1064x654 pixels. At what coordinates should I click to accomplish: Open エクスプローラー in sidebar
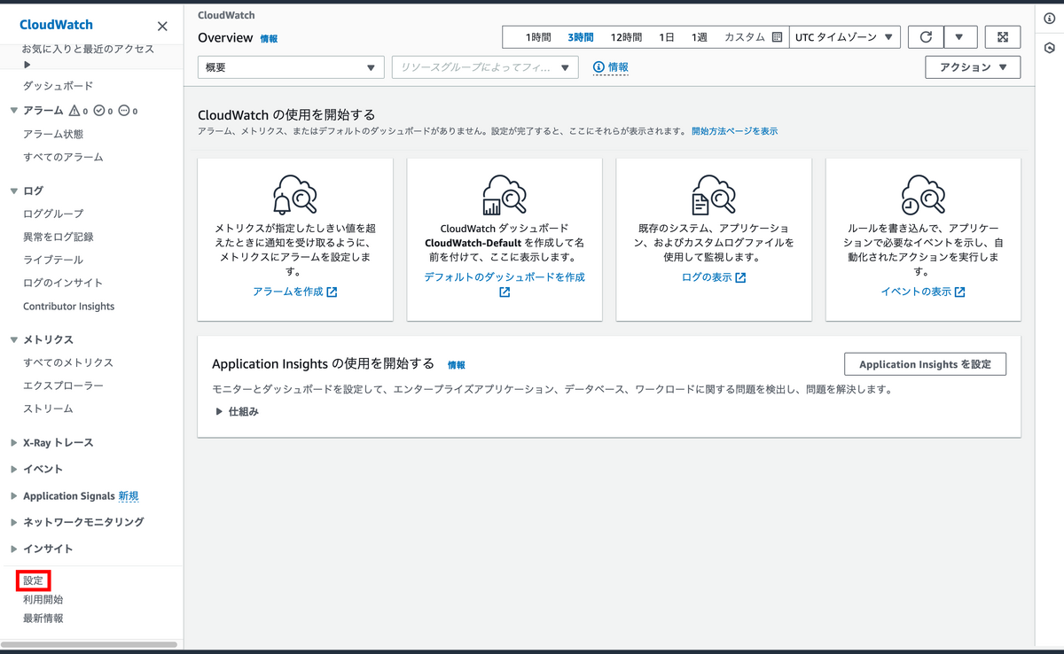click(63, 385)
